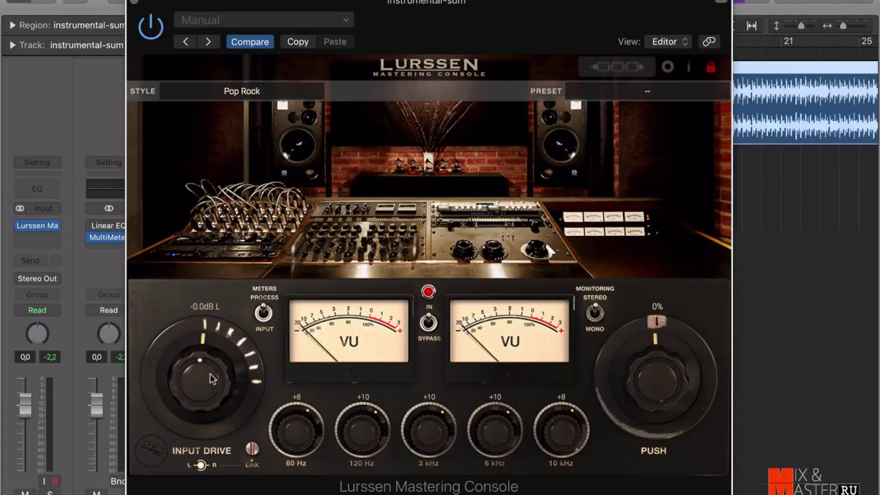
Task: Click the first channel EQ slot
Action: [37, 188]
